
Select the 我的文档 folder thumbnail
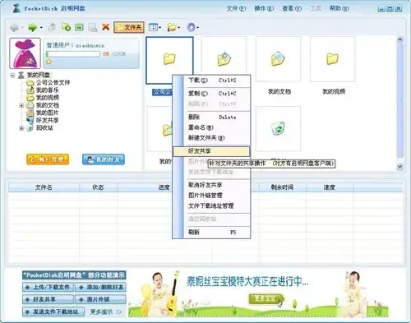278,59
